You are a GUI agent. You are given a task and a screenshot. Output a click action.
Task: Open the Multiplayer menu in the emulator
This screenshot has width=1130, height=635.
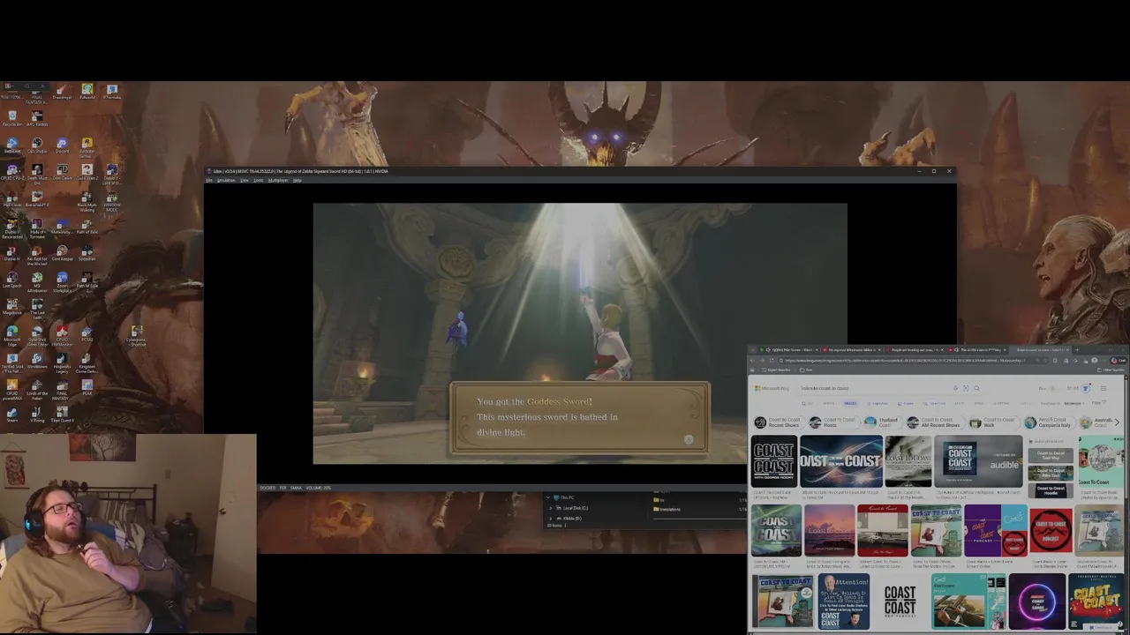click(x=278, y=180)
